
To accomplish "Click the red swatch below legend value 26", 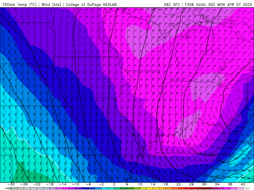I will click(188, 188).
